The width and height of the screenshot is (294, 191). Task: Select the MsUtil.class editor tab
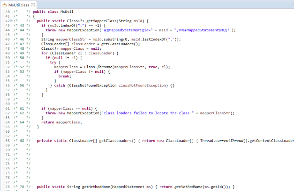(19, 5)
